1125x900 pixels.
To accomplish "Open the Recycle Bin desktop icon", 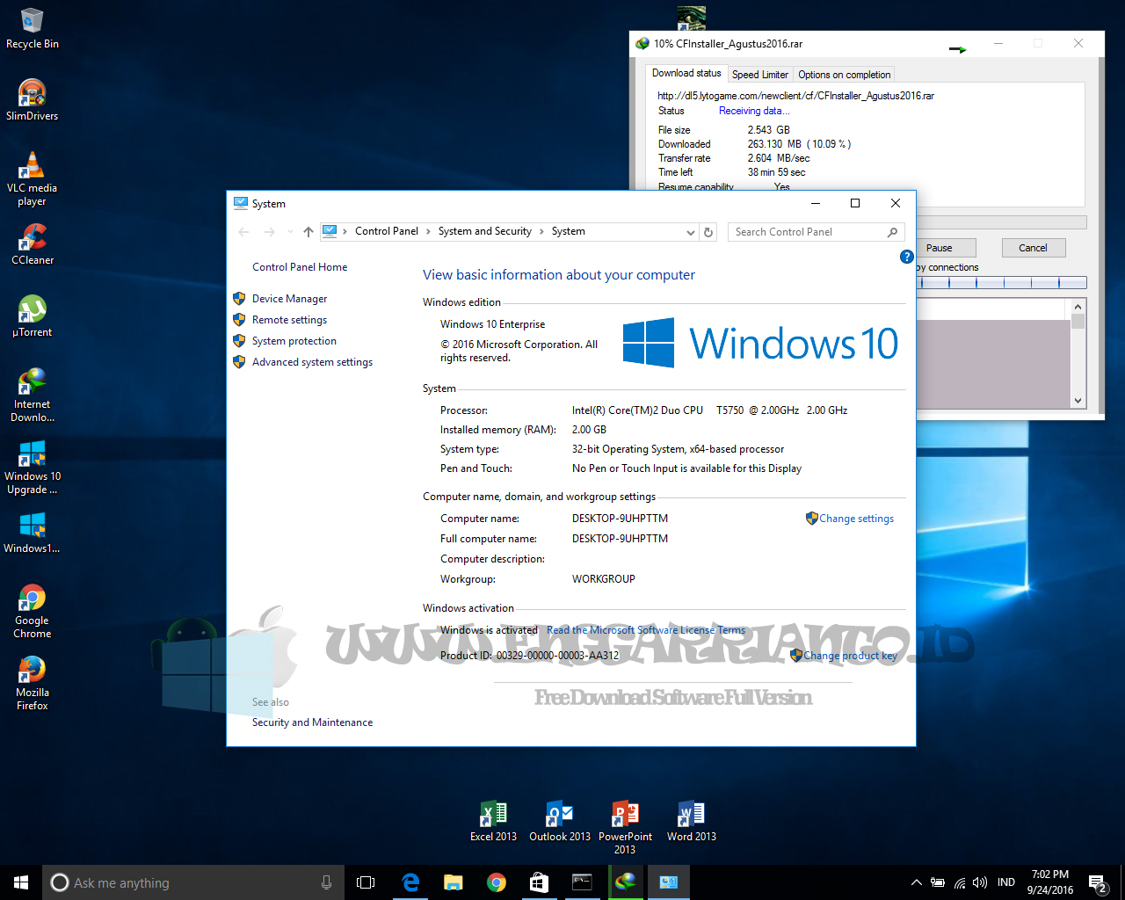I will (x=32, y=28).
